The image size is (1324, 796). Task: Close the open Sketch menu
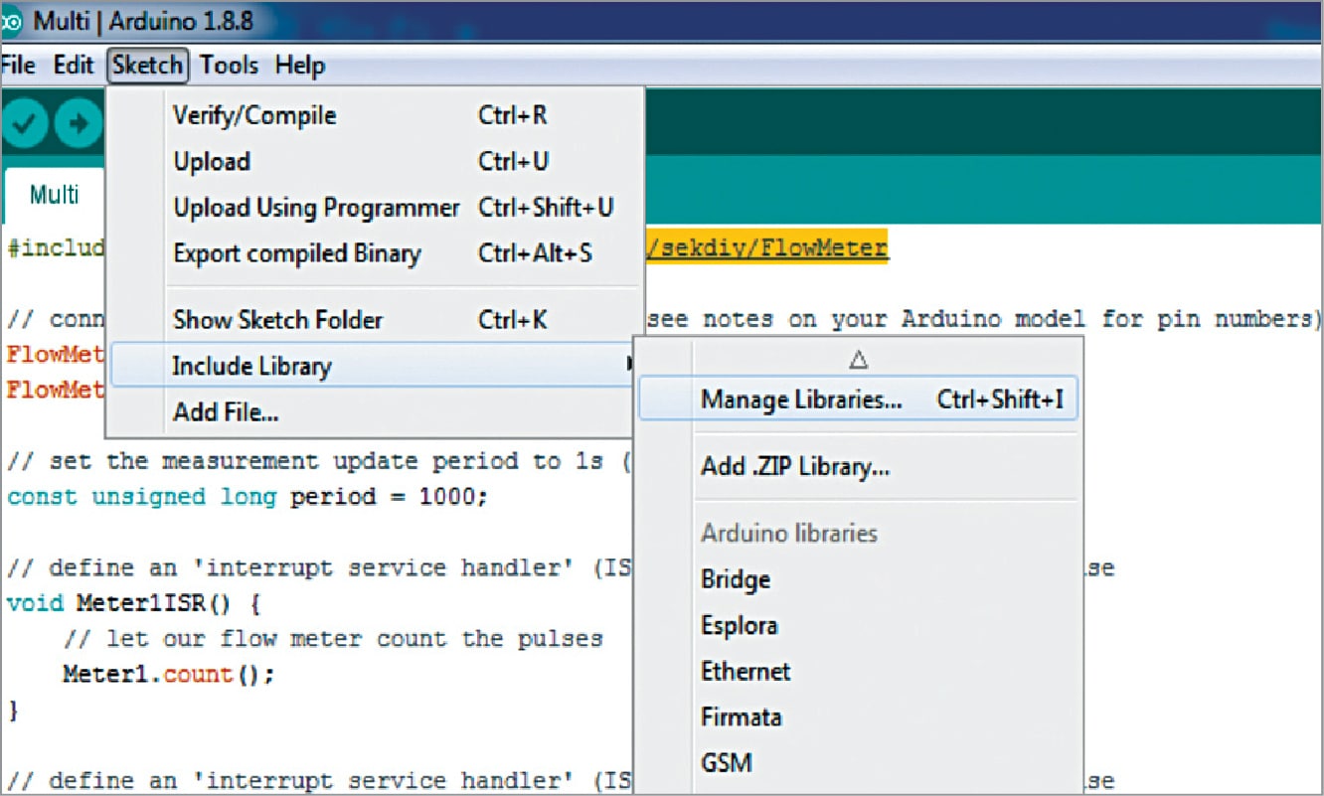148,66
